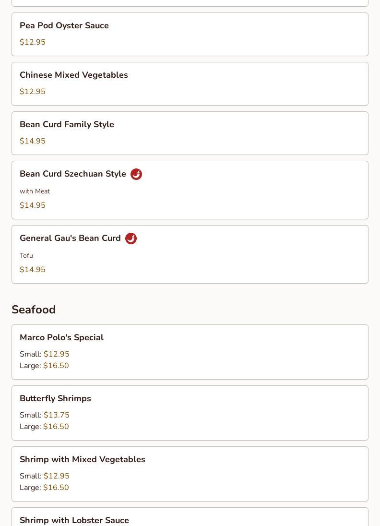Click the Seafood section heading
The image size is (380, 526).
[x=34, y=310]
